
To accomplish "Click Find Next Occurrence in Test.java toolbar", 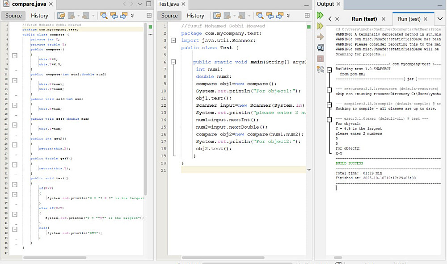I will (280, 16).
